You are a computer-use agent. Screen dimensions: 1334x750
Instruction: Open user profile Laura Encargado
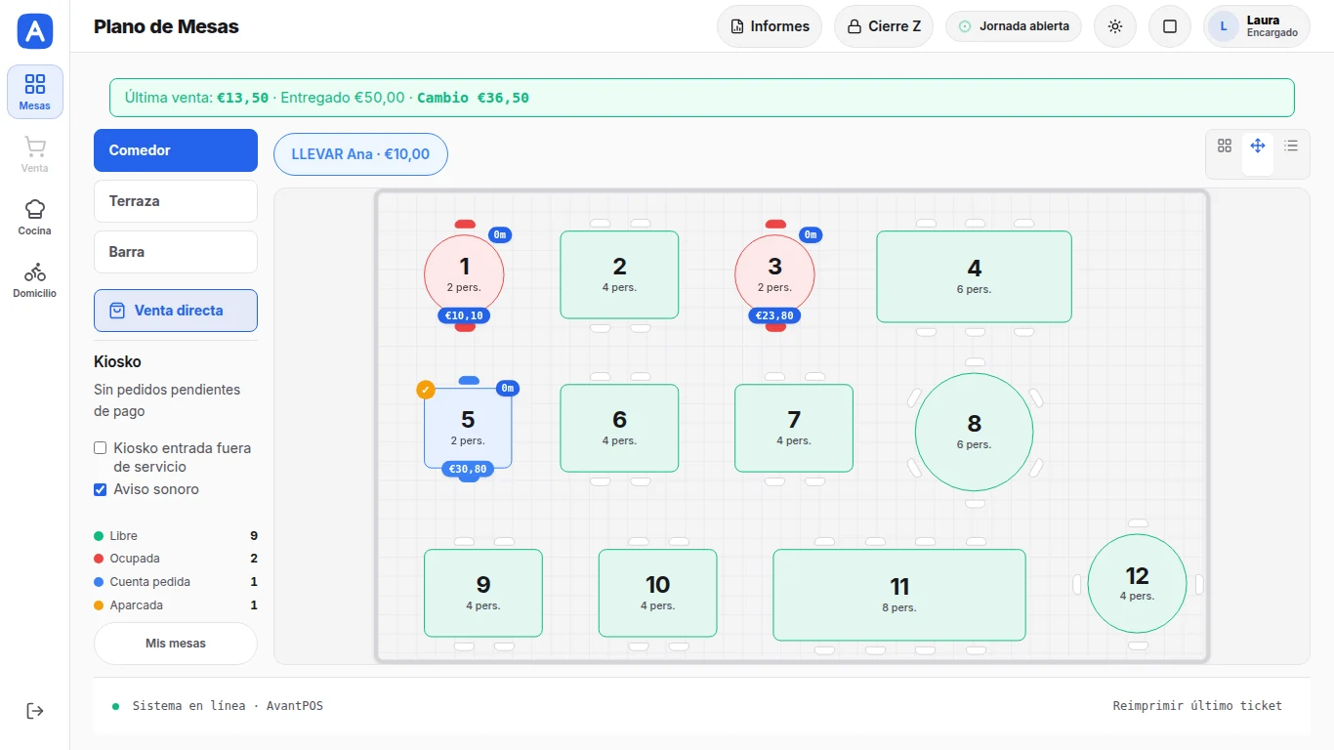click(1257, 26)
